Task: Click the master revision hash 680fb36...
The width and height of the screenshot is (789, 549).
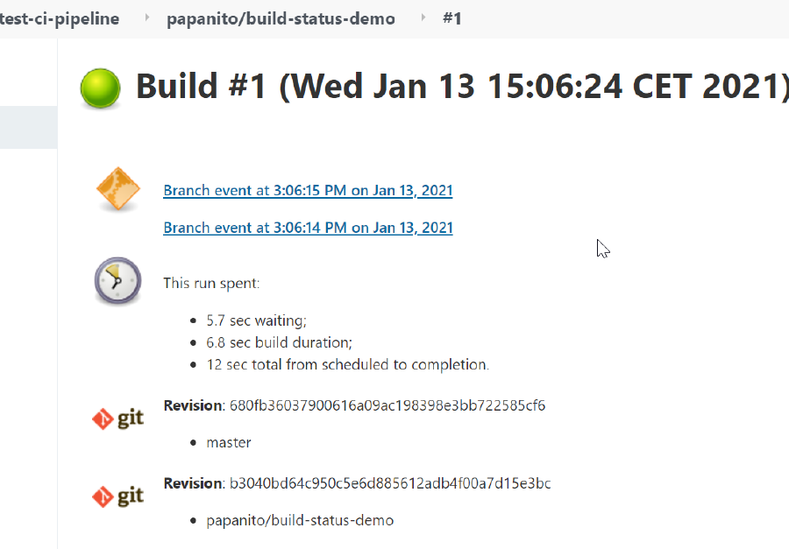Action: click(x=387, y=405)
